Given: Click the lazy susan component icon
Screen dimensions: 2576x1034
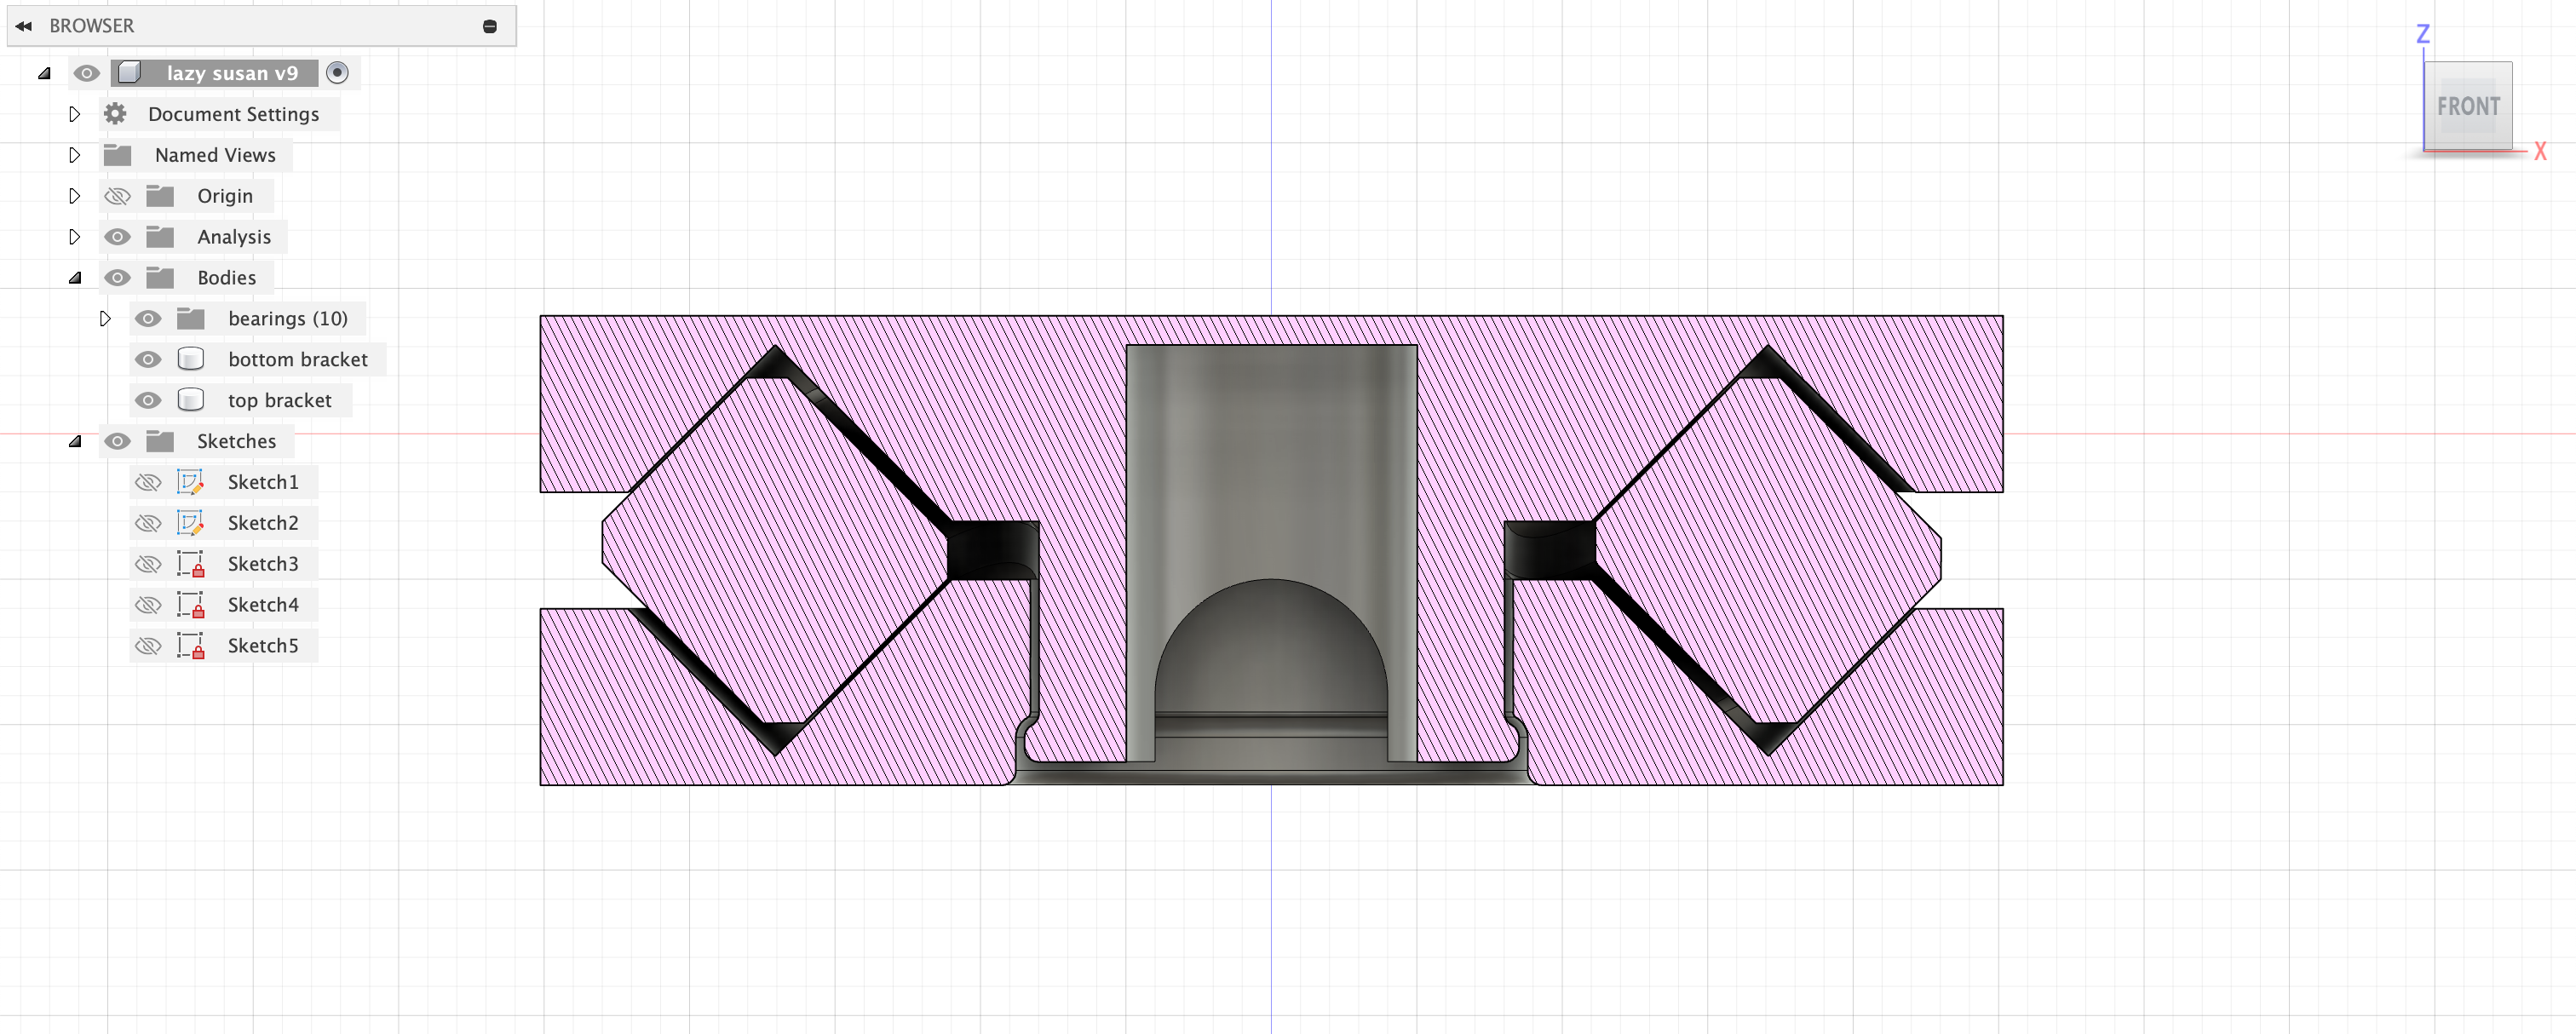Looking at the screenshot, I should 130,73.
